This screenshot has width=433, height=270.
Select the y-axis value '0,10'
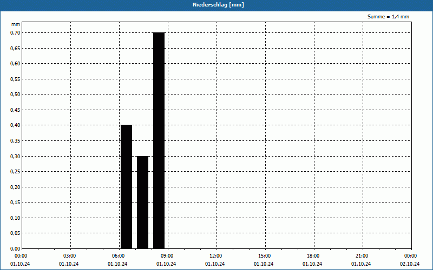tap(15, 218)
